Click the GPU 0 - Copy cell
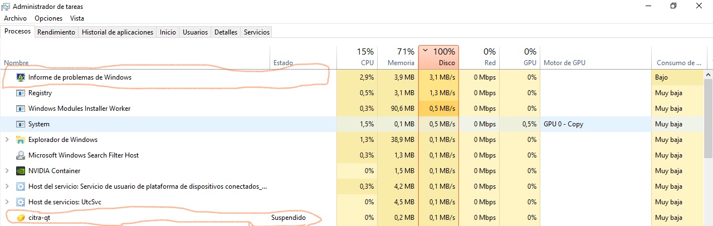The width and height of the screenshot is (713, 226). (564, 124)
